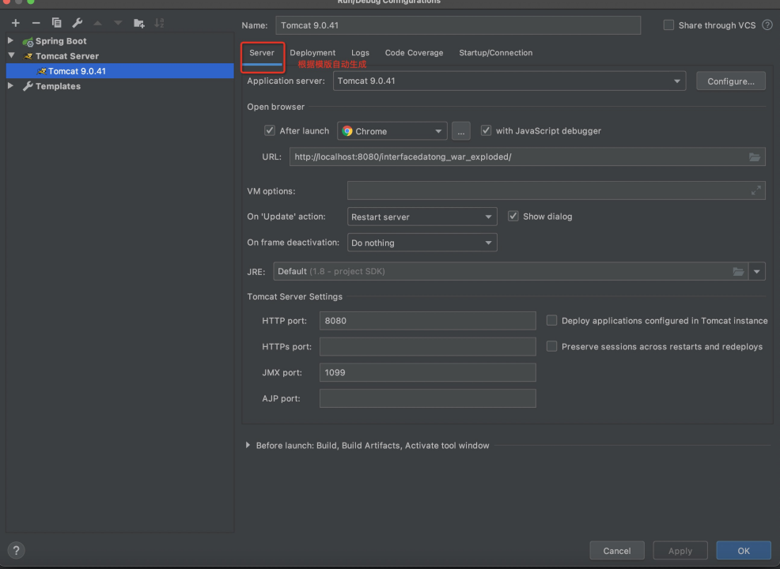This screenshot has height=569, width=780.
Task: Click the Tomcat Server category icon
Action: (28, 56)
